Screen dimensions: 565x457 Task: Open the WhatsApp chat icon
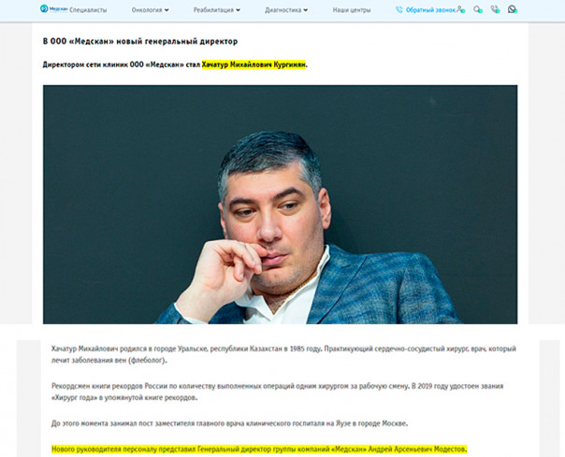tap(512, 9)
